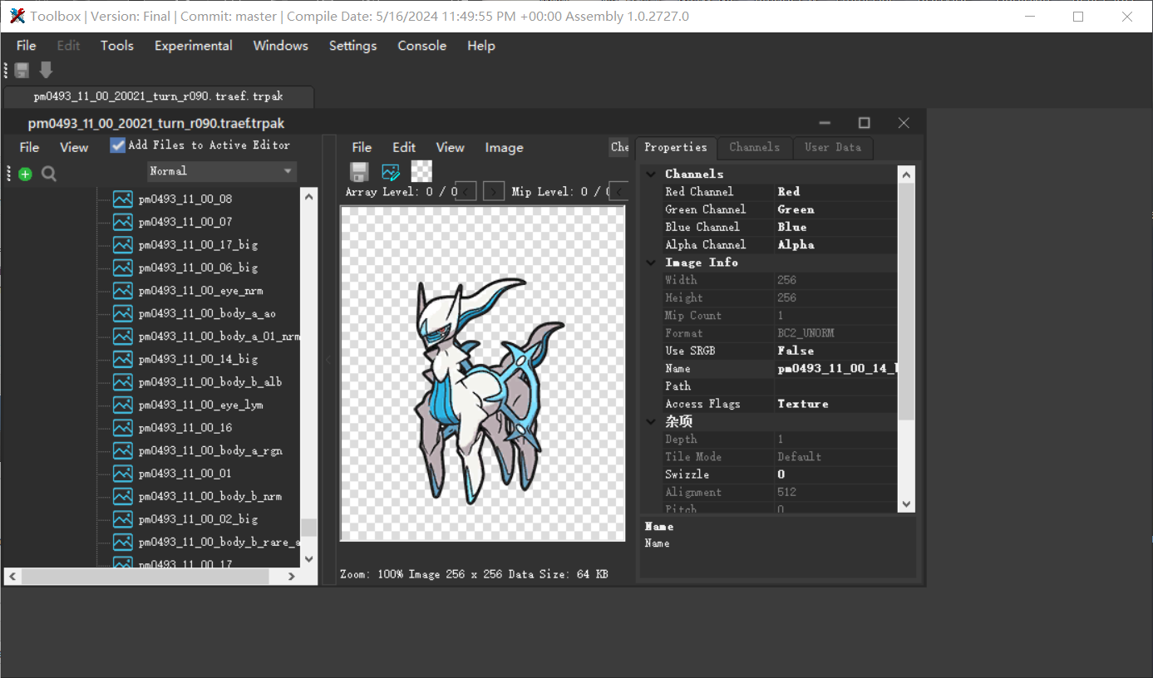Click the edit-image icon in image toolbar
The width and height of the screenshot is (1153, 678).
coord(391,172)
